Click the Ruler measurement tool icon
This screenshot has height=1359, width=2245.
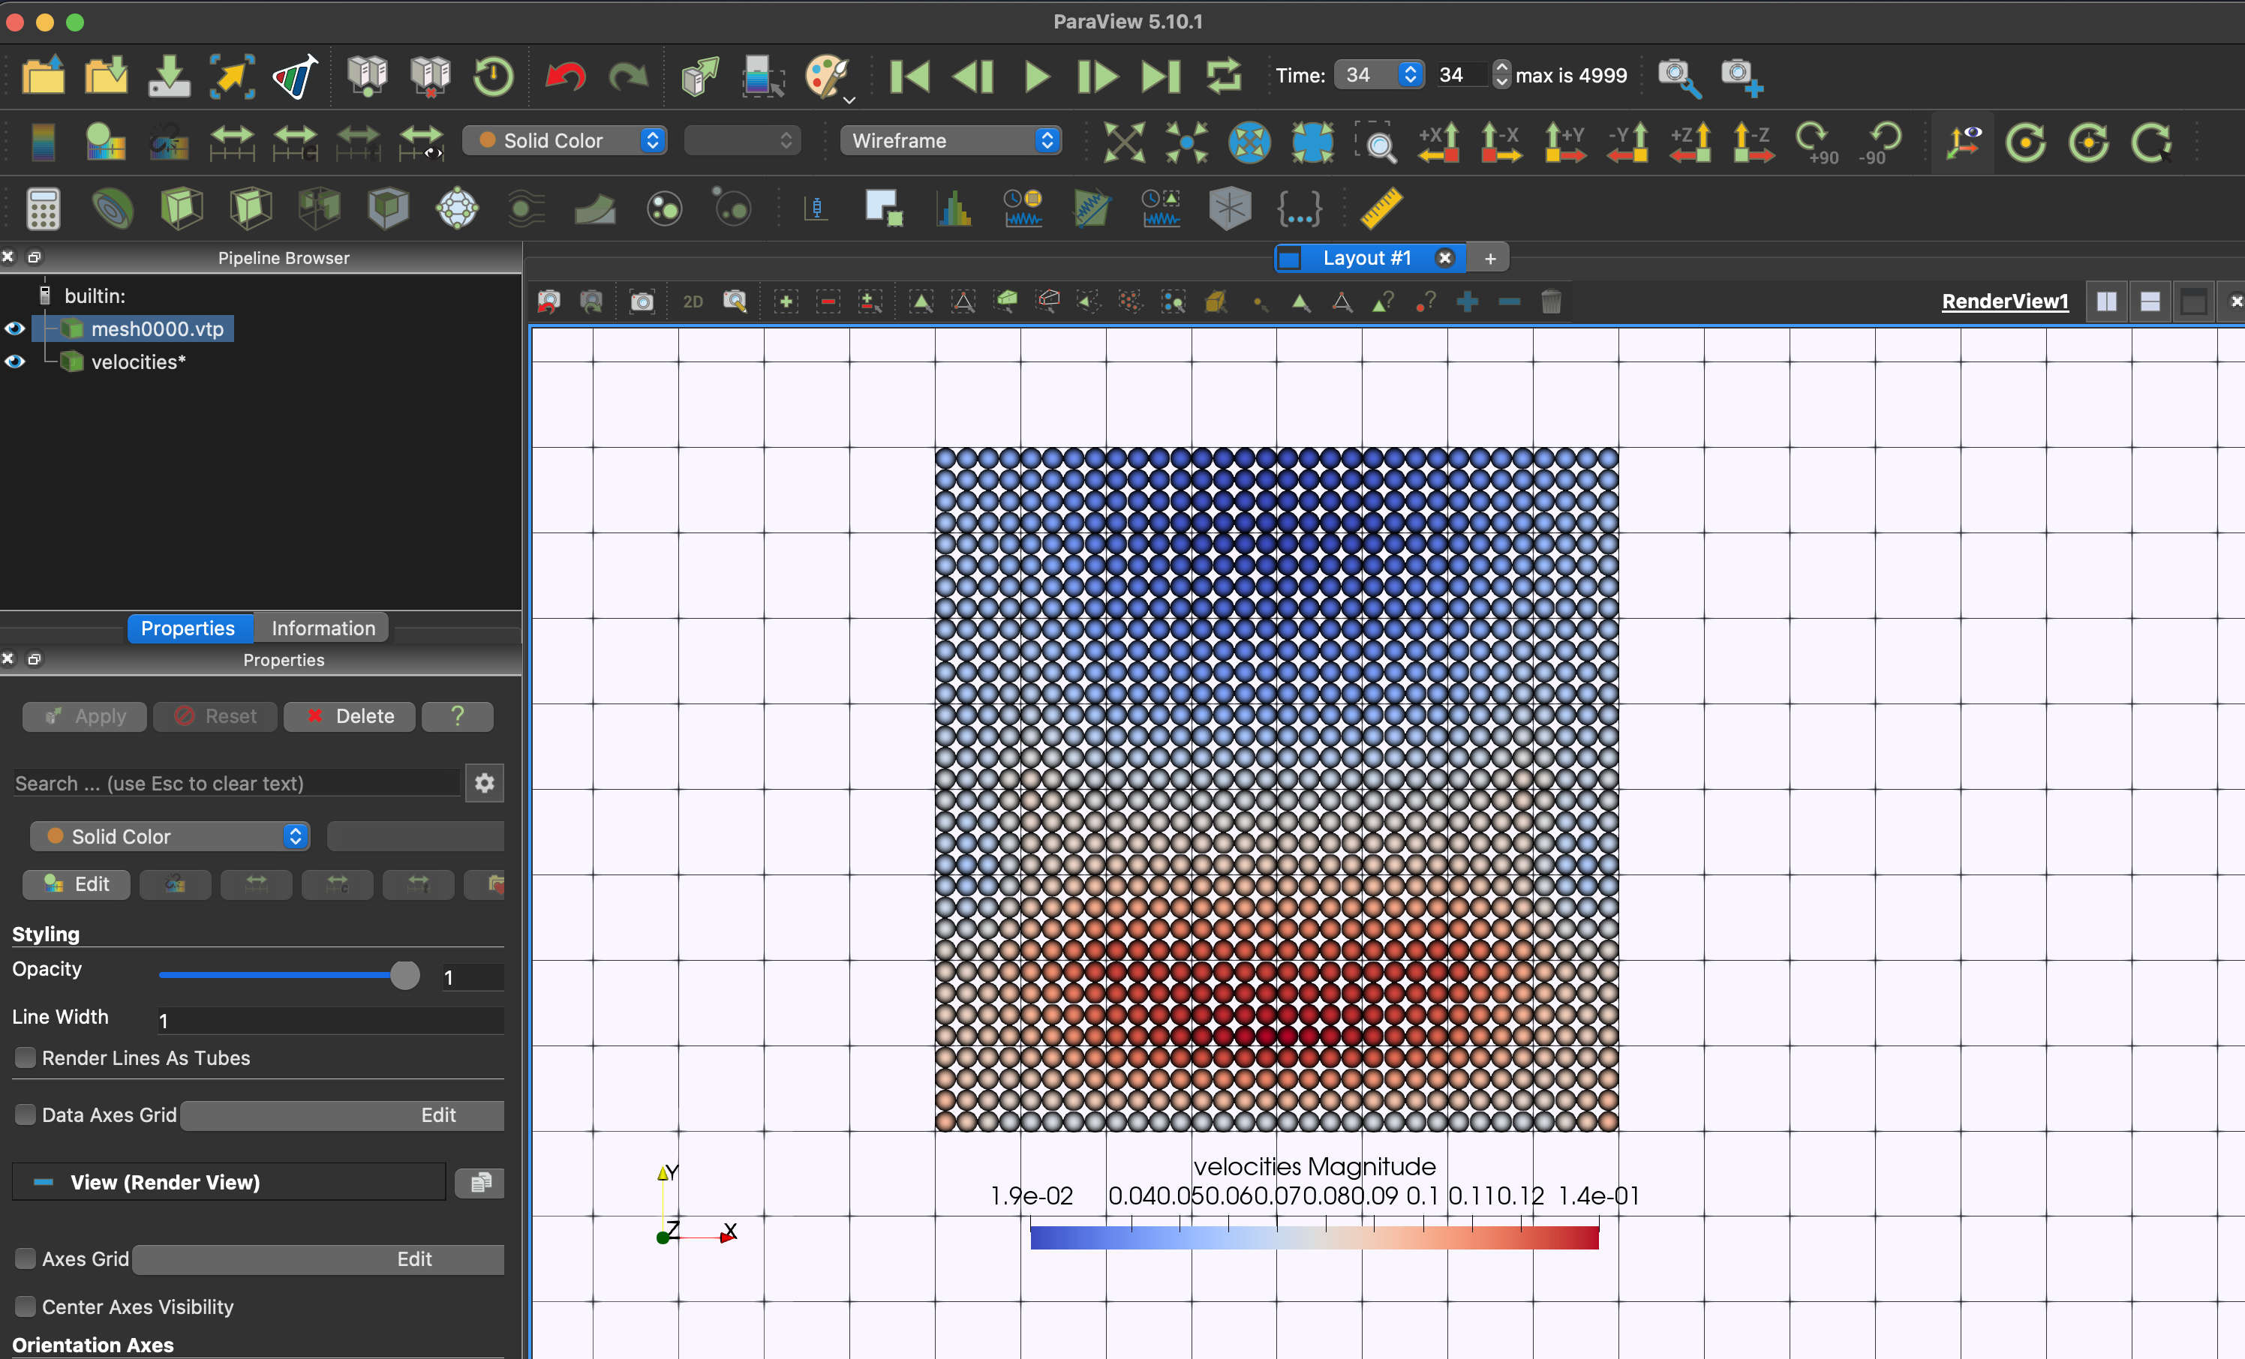point(1381,208)
